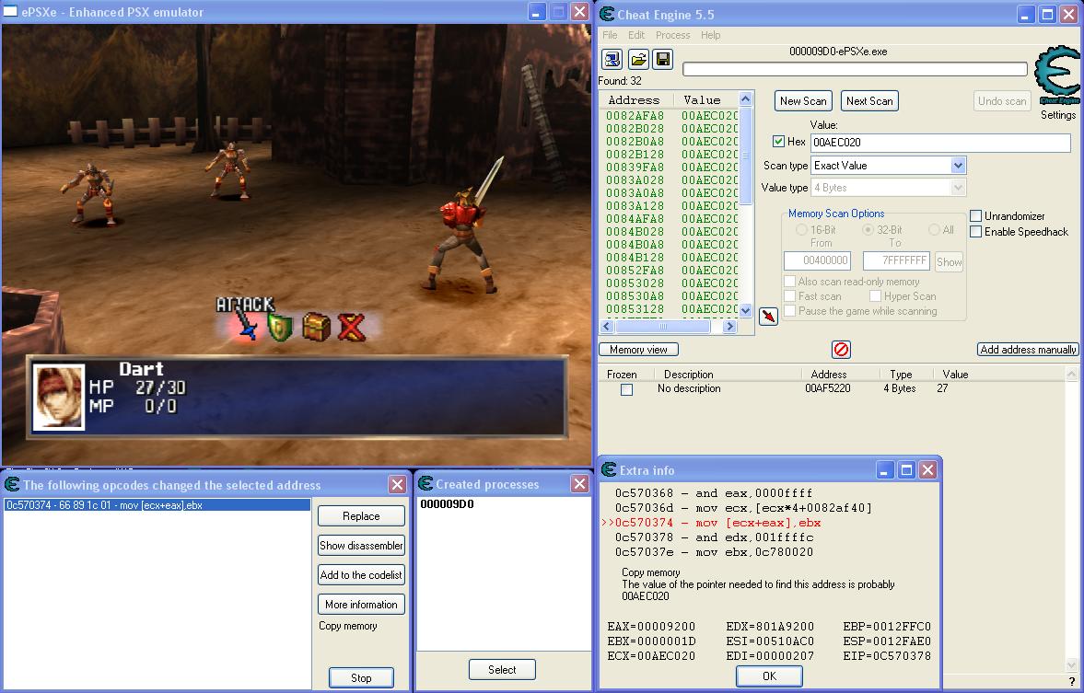Click Add address manually button
Screen dimensions: 1084x693
pyautogui.click(x=1028, y=350)
